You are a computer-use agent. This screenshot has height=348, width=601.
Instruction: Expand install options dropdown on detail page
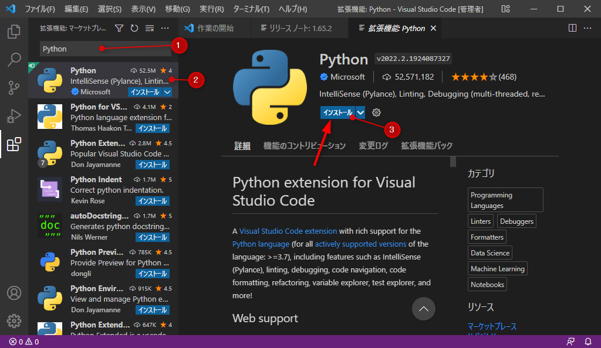pyautogui.click(x=360, y=112)
